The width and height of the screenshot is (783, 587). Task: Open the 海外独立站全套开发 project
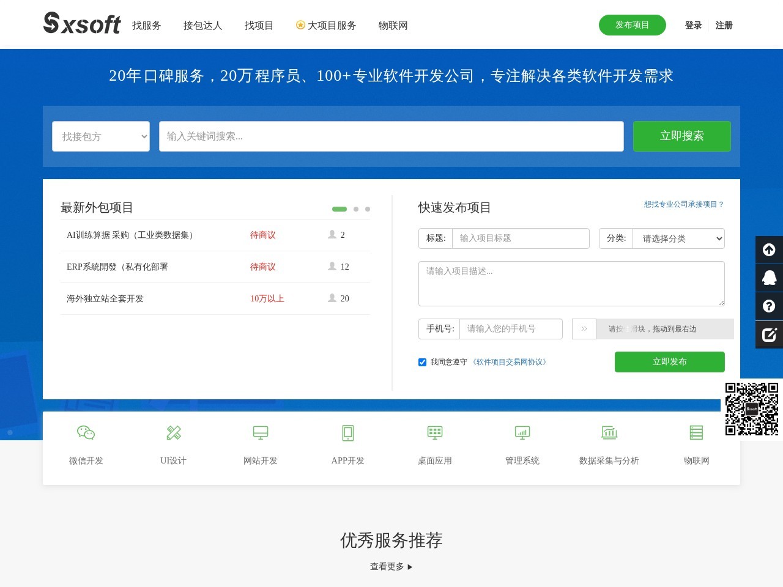105,298
